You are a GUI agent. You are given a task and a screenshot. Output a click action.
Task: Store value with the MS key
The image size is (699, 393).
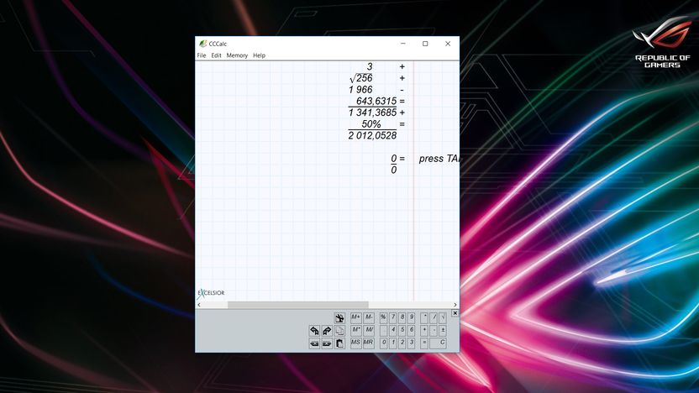click(356, 343)
